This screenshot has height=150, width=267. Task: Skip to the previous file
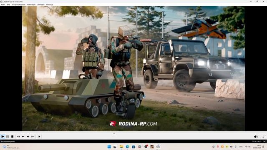point(18,137)
